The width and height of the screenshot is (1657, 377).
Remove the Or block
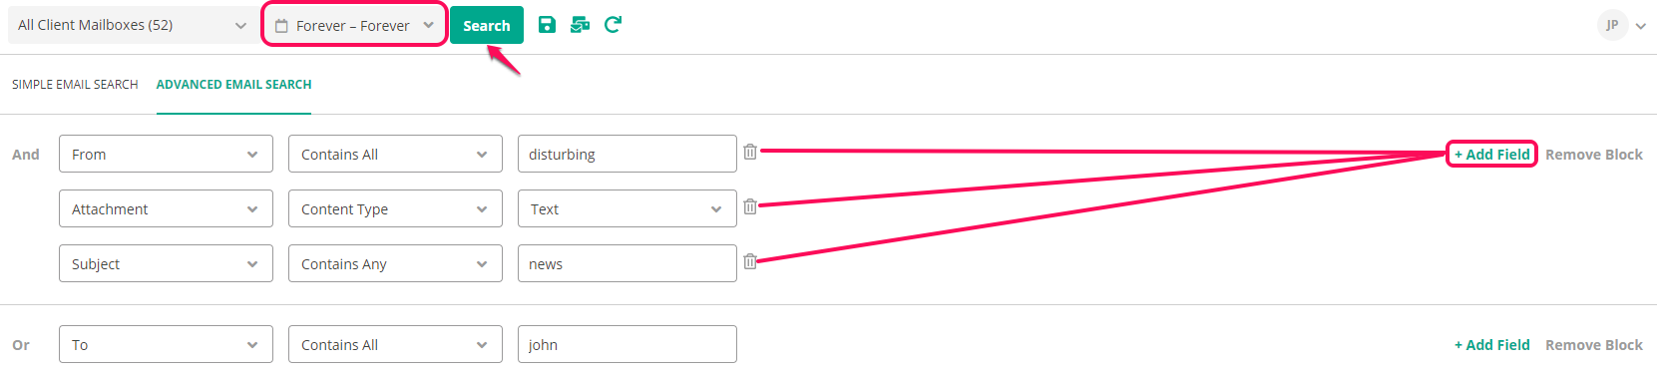tap(1594, 345)
